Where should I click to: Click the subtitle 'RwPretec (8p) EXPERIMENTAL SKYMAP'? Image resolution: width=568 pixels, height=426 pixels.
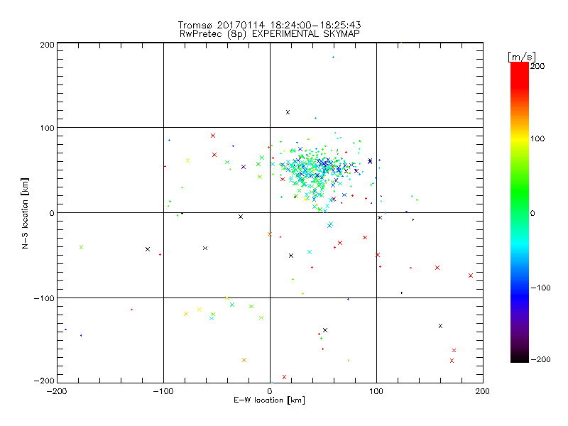tap(270, 34)
